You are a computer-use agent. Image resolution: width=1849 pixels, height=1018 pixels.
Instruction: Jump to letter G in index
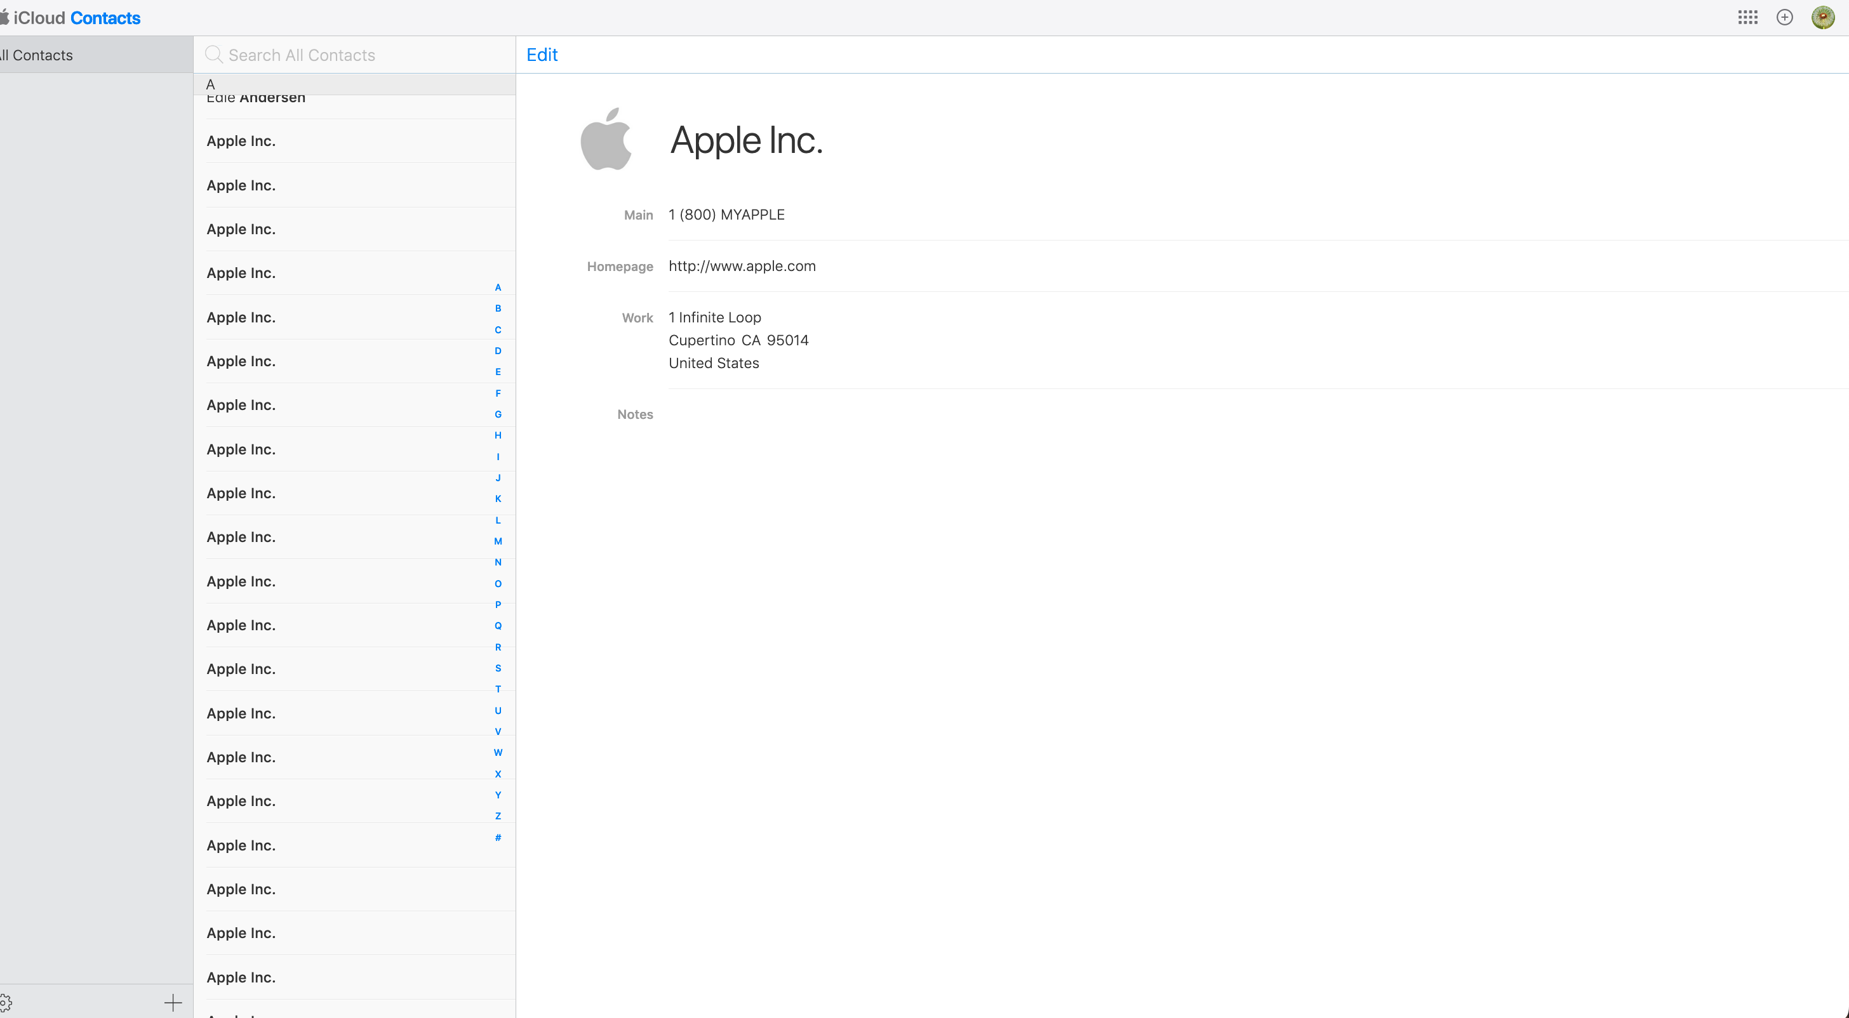498,414
